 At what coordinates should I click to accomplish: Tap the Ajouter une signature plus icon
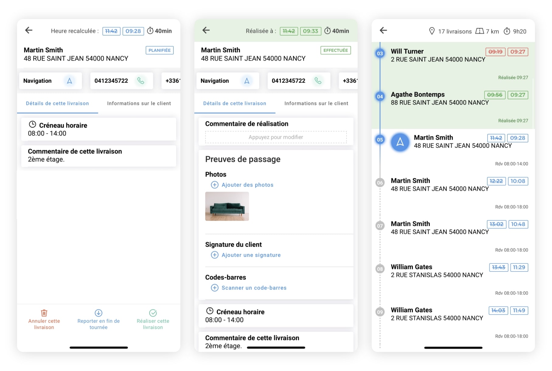pyautogui.click(x=215, y=255)
